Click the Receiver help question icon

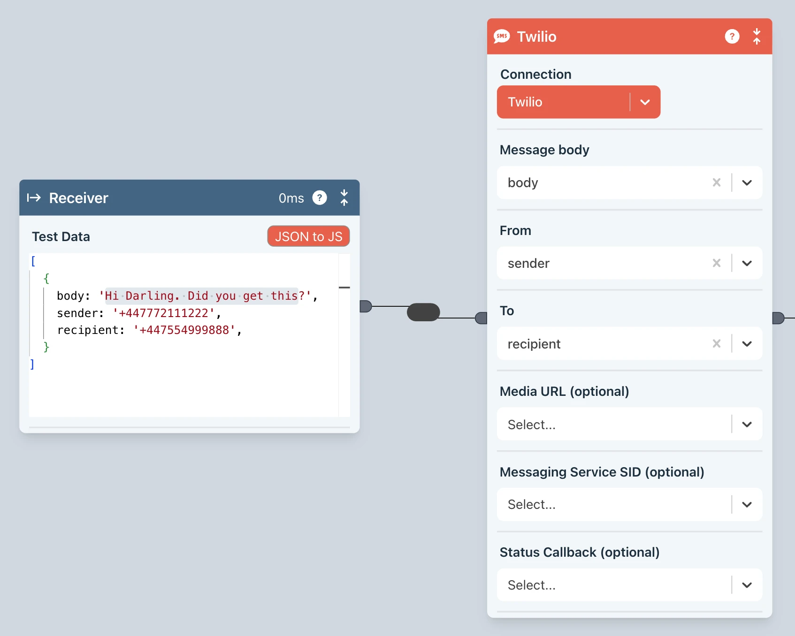[320, 198]
